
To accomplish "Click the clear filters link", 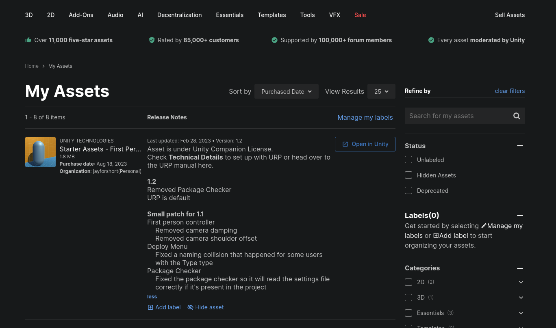I will coord(509,91).
